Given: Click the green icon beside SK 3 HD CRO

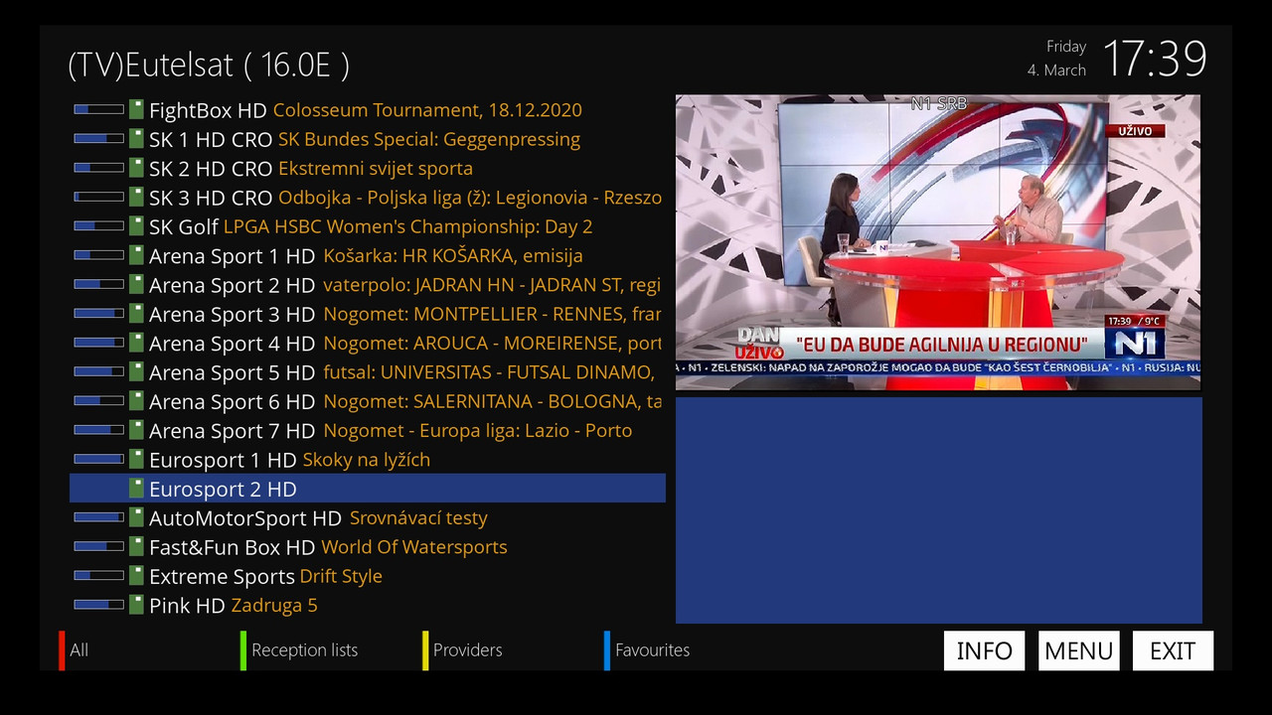Looking at the screenshot, I should [x=137, y=197].
